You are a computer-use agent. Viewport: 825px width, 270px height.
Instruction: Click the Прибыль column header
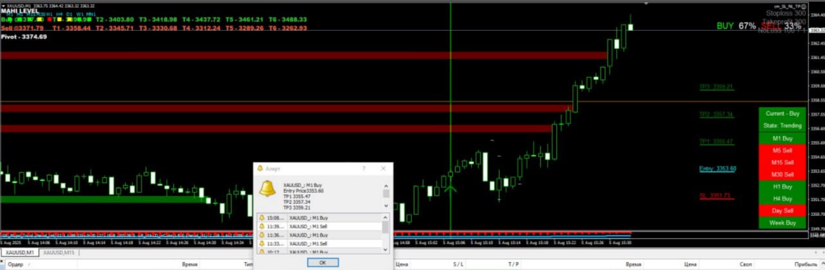coord(806,264)
